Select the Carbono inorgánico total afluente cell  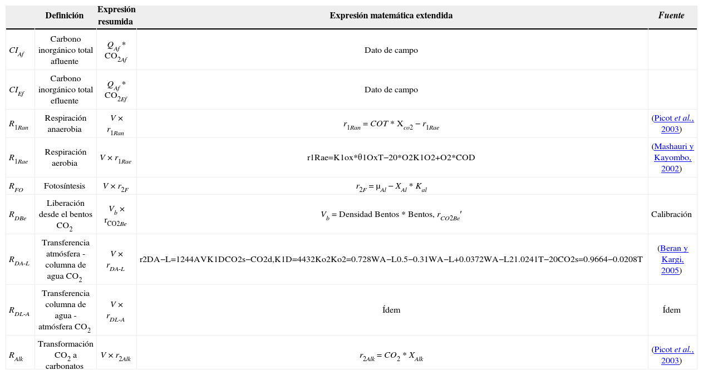[x=66, y=50]
